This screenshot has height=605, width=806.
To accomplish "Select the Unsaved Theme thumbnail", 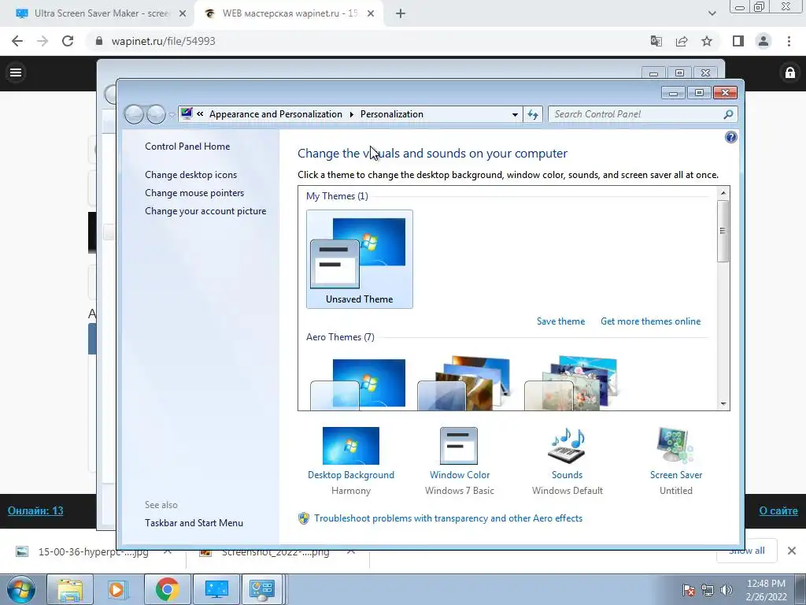I will pos(359,259).
